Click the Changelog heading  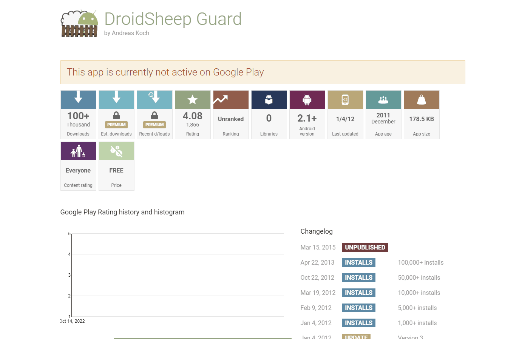point(317,231)
